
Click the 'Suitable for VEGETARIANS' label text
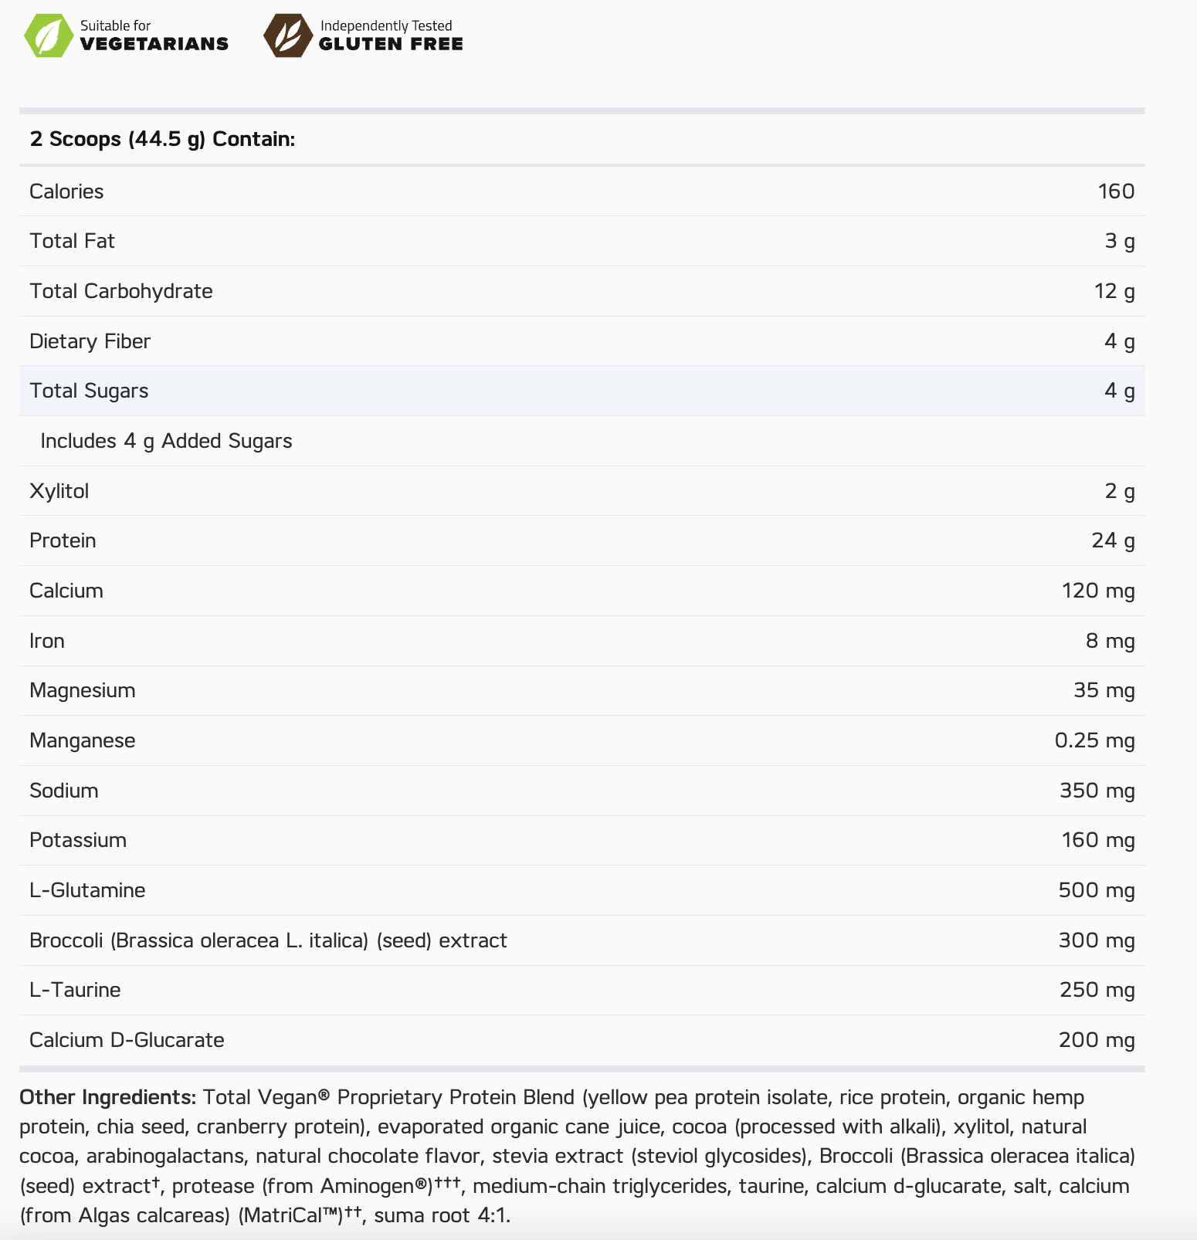(154, 36)
